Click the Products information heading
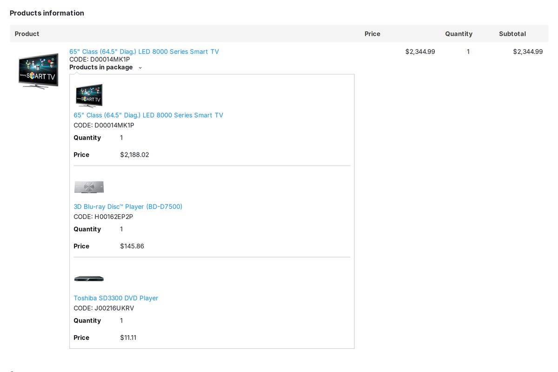Screen dimensions: 558x372 pos(47,13)
